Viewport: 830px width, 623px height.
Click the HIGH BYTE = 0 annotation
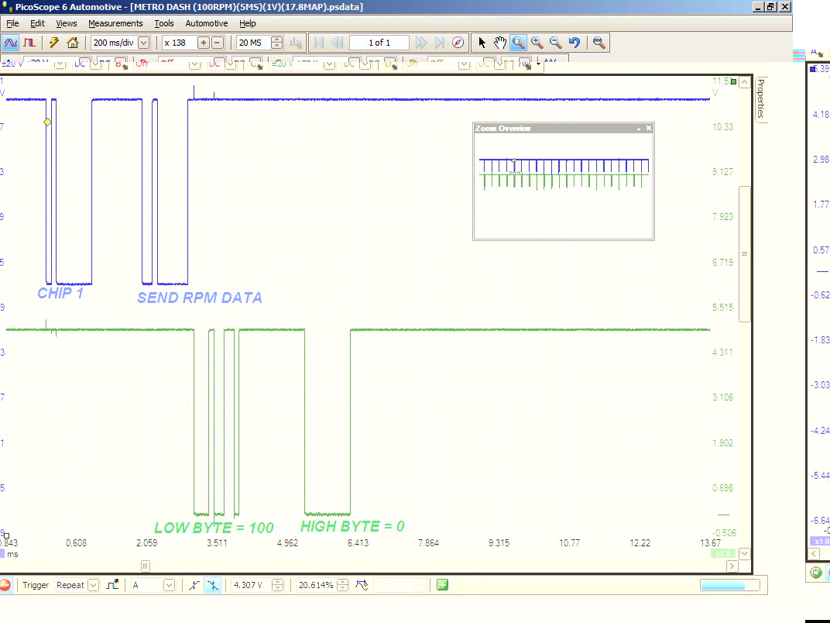pyautogui.click(x=352, y=526)
